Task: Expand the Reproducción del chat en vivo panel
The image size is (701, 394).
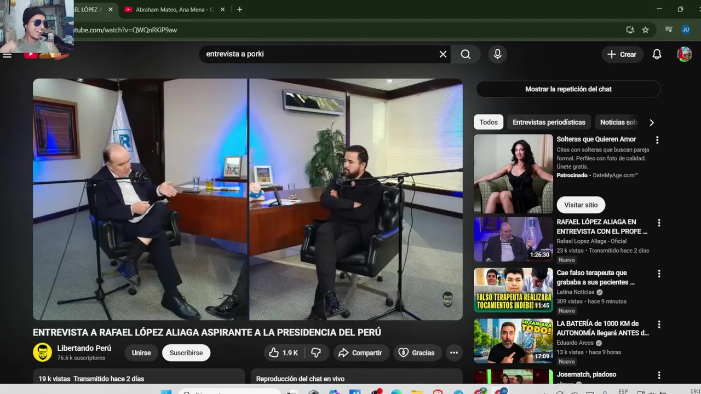Action: [x=357, y=376]
